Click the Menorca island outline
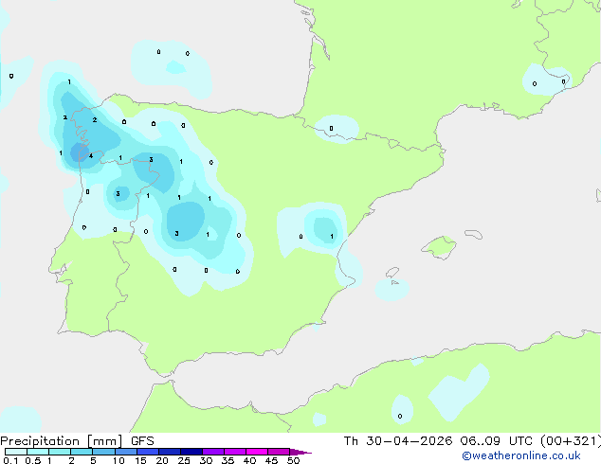The width and height of the screenshot is (601, 464). (x=473, y=234)
